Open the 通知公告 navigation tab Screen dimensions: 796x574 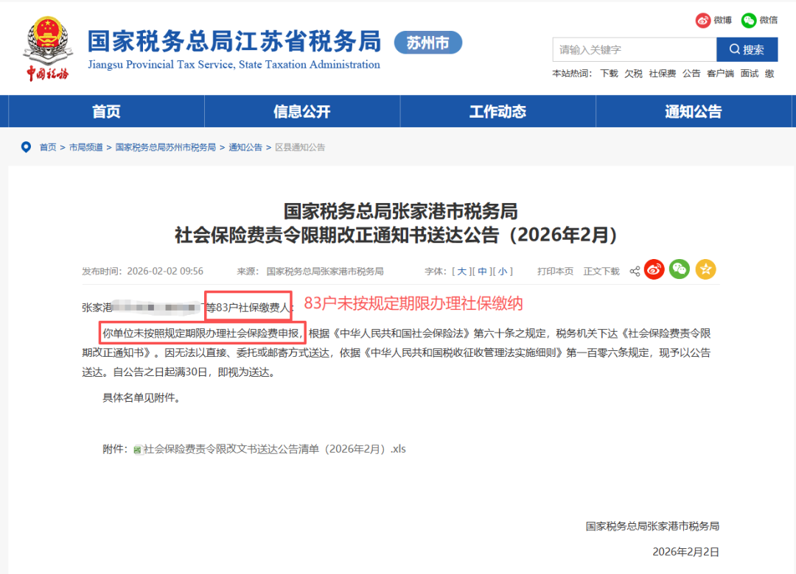(x=694, y=111)
